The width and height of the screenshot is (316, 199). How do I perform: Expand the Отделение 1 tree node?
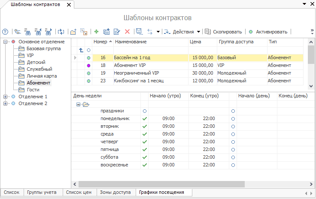(5, 96)
